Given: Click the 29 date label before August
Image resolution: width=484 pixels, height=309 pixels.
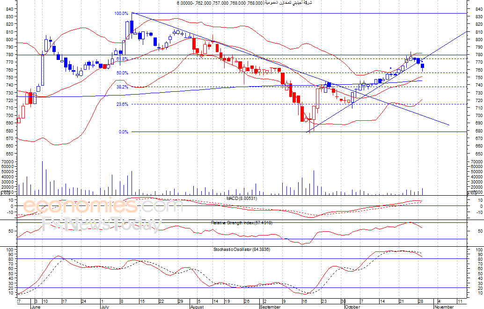Looking at the screenshot, I should [x=181, y=302].
